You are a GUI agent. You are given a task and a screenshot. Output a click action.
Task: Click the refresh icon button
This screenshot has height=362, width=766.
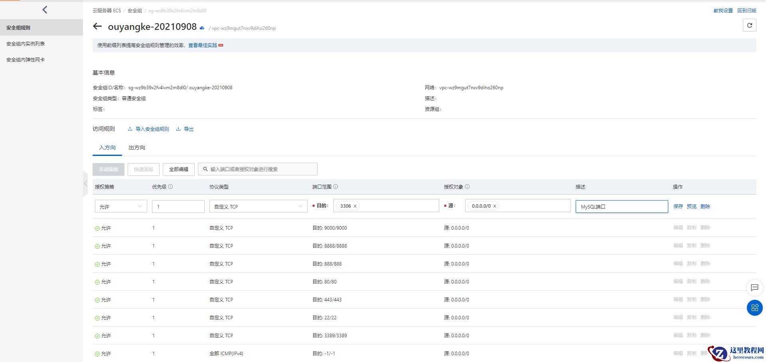coord(749,26)
